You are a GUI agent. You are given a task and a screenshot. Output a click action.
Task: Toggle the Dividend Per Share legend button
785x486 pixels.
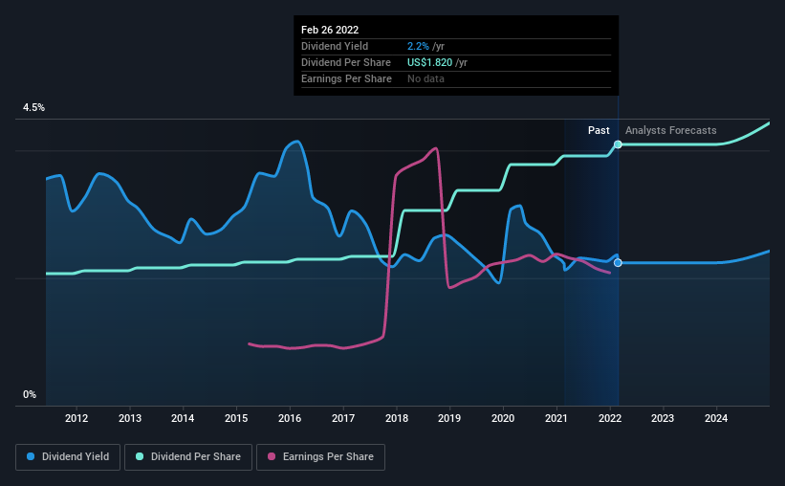pyautogui.click(x=188, y=457)
